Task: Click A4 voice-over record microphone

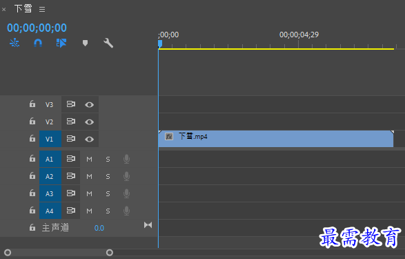Action: pyautogui.click(x=126, y=211)
